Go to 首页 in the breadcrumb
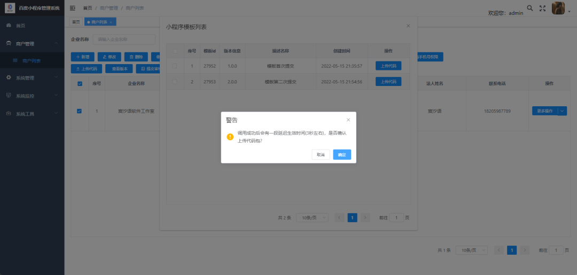The height and width of the screenshot is (275, 577). pyautogui.click(x=88, y=8)
